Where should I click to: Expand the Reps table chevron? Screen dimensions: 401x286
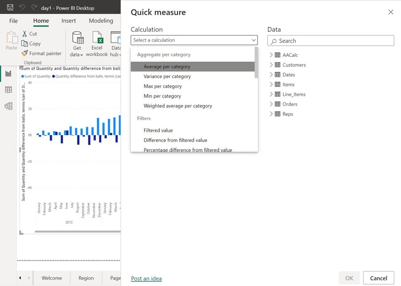271,114
